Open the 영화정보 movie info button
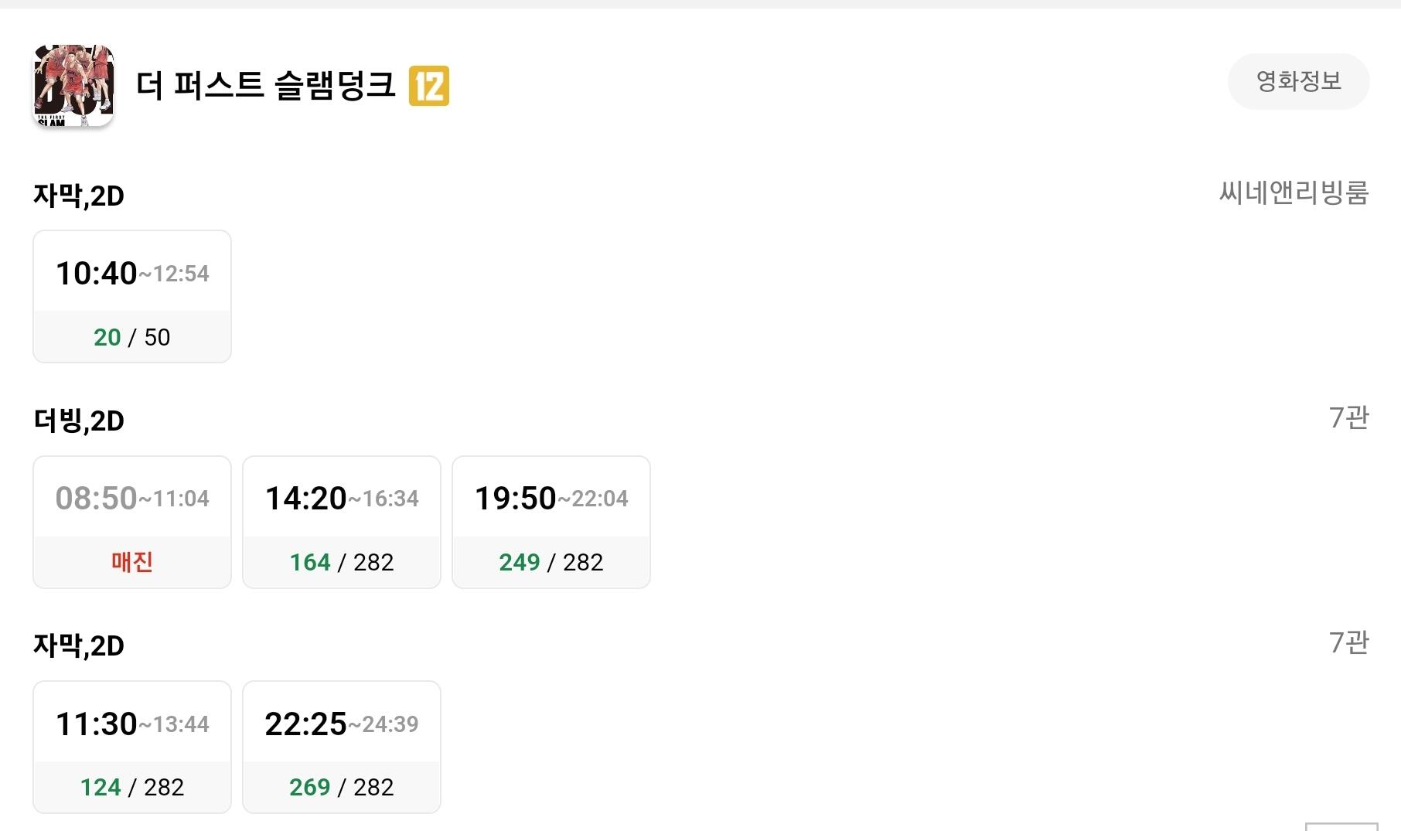Image resolution: width=1401 pixels, height=831 pixels. click(1298, 81)
